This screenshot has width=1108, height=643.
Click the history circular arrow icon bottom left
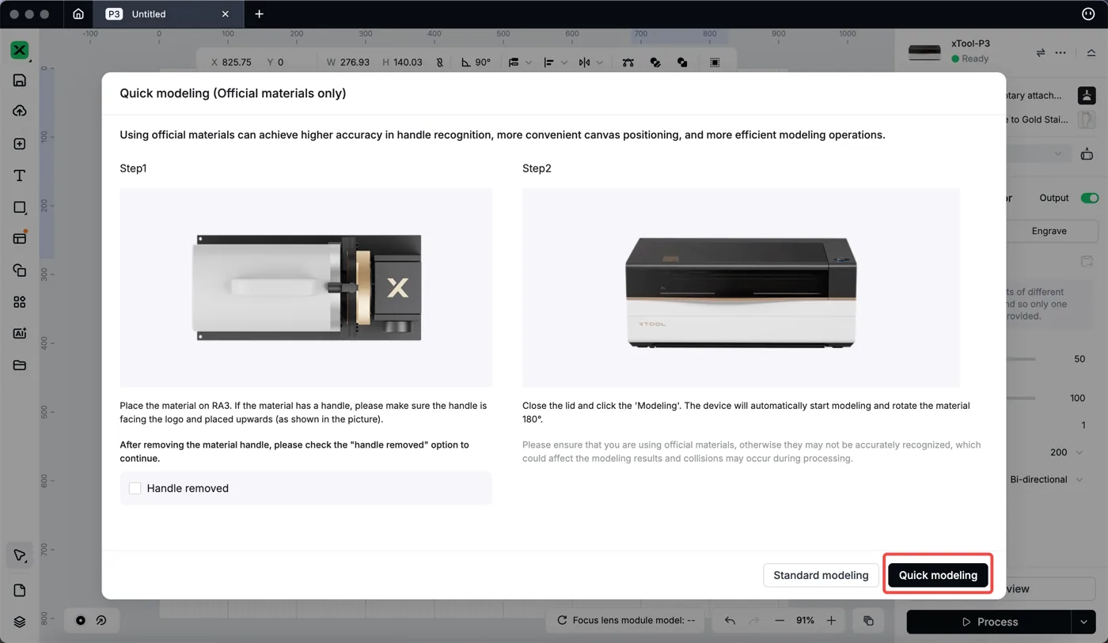click(x=101, y=621)
